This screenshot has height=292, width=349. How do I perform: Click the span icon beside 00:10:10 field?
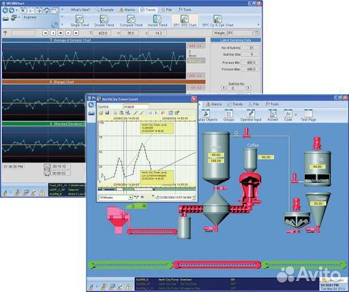[x=47, y=166]
